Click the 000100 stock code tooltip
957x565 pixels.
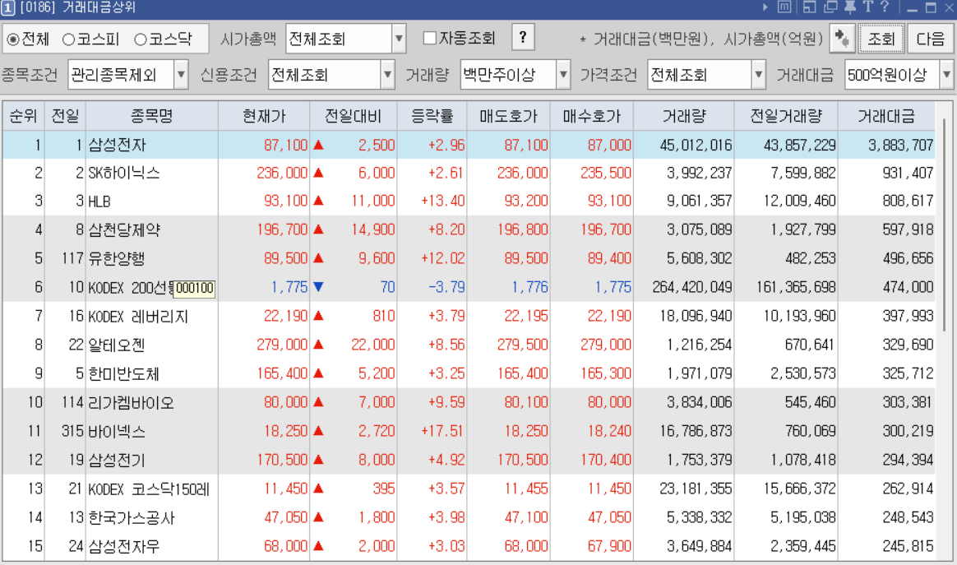tap(195, 289)
